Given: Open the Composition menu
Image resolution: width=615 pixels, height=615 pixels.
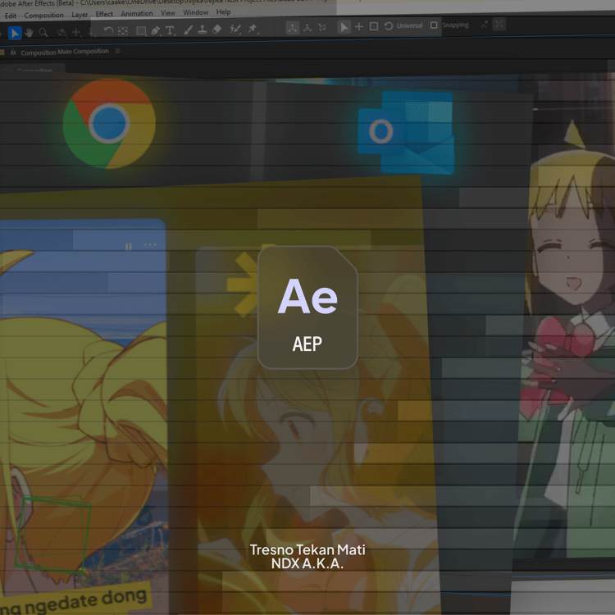Looking at the screenshot, I should (44, 16).
